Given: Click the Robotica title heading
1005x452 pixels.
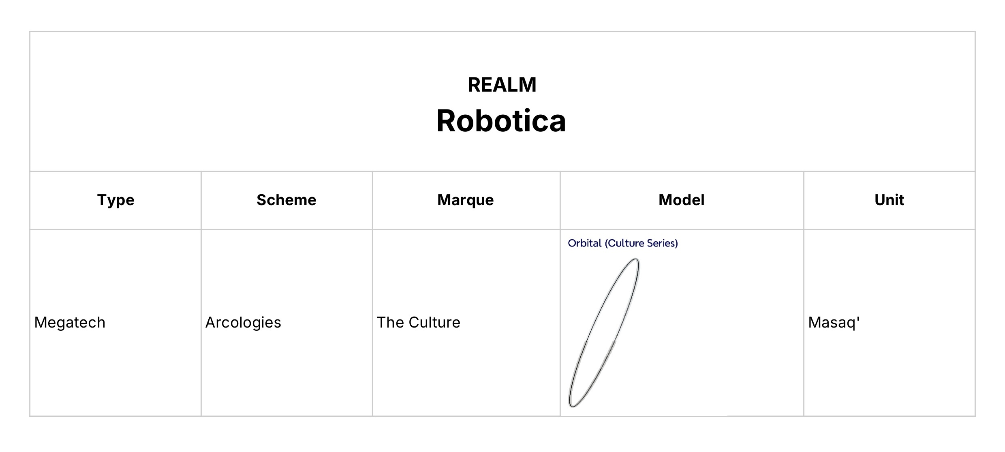Looking at the screenshot, I should [x=501, y=121].
